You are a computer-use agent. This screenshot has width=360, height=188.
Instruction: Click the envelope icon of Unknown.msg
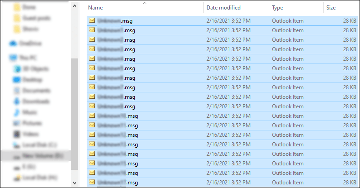92,20
